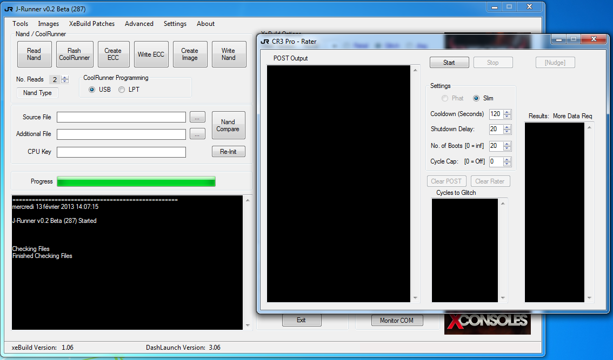613x360 pixels.
Task: Open the About menu
Action: point(205,24)
